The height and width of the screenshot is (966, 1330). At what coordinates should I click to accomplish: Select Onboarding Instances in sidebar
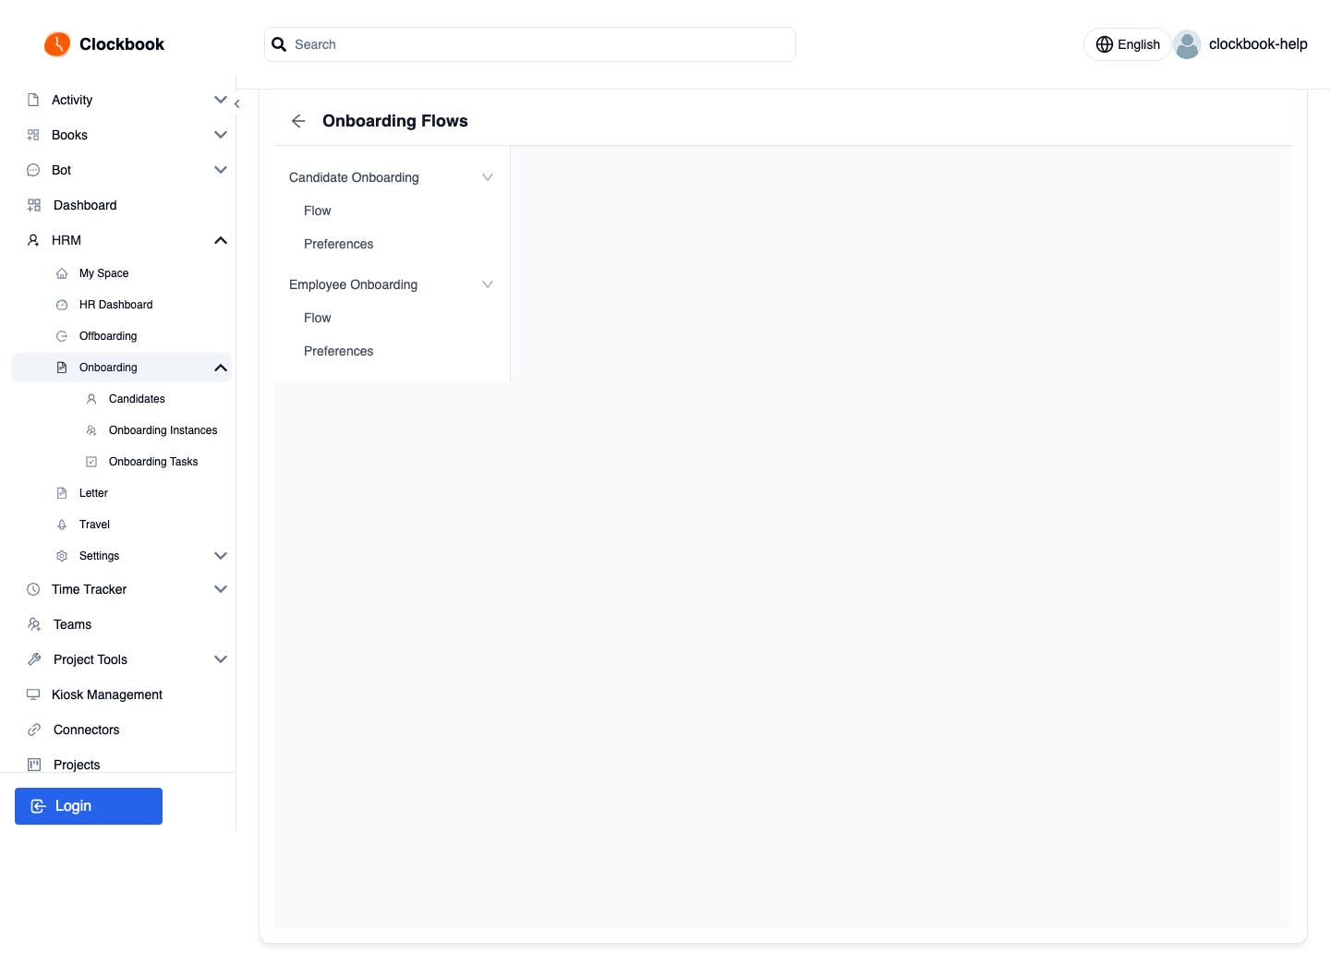click(163, 430)
